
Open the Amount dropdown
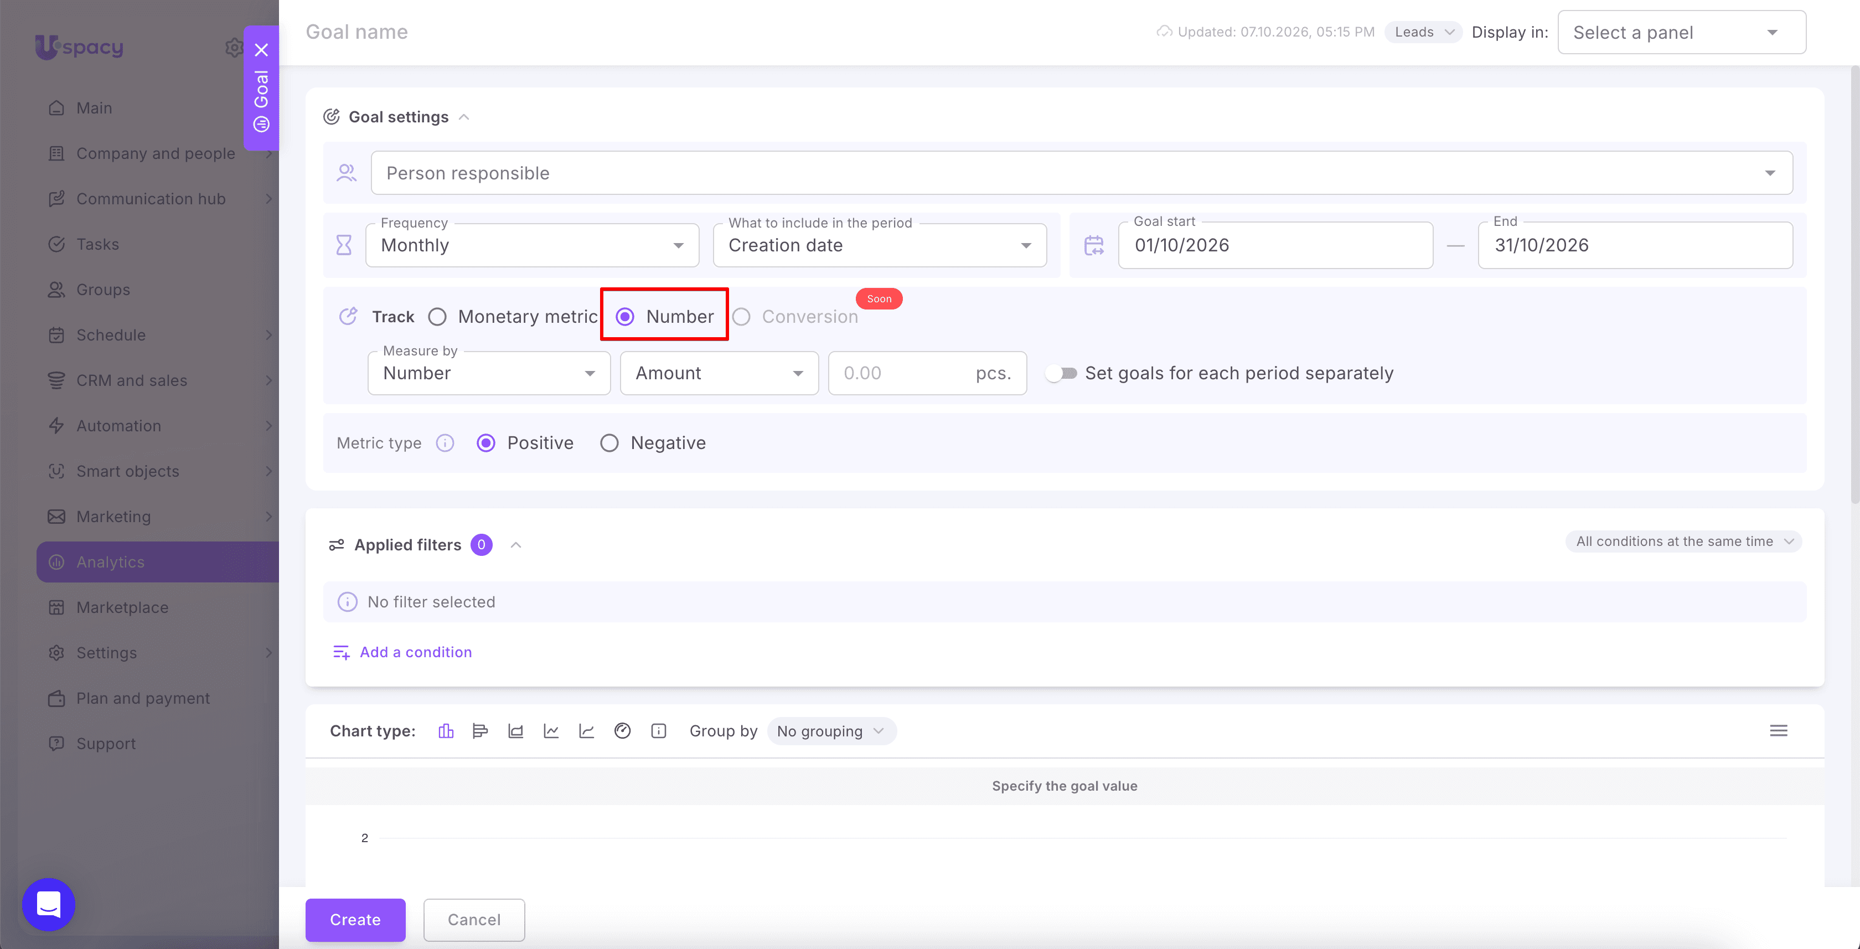click(x=719, y=373)
